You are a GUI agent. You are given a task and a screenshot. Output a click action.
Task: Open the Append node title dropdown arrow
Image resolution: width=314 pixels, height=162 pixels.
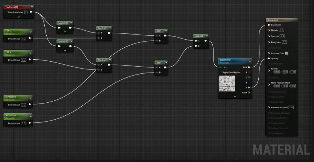(x=206, y=36)
